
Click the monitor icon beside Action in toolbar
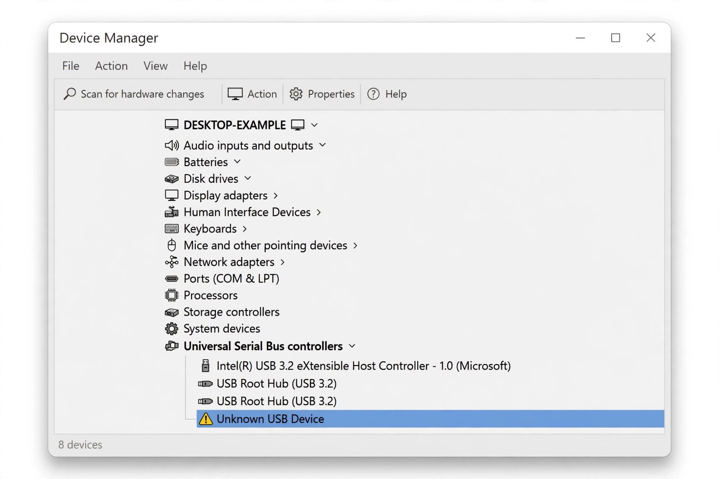(235, 94)
